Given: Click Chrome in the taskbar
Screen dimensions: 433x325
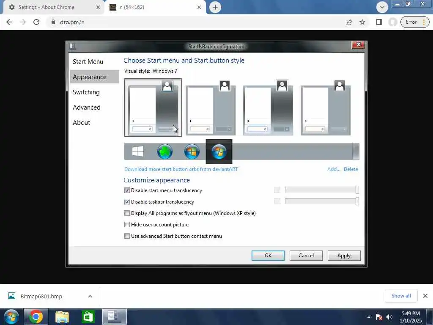Looking at the screenshot, I should click(x=36, y=317).
